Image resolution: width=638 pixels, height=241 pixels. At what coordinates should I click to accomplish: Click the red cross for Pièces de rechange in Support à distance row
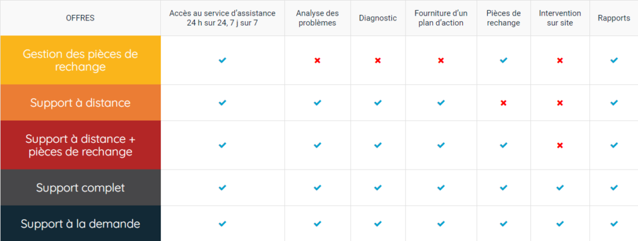click(x=503, y=103)
